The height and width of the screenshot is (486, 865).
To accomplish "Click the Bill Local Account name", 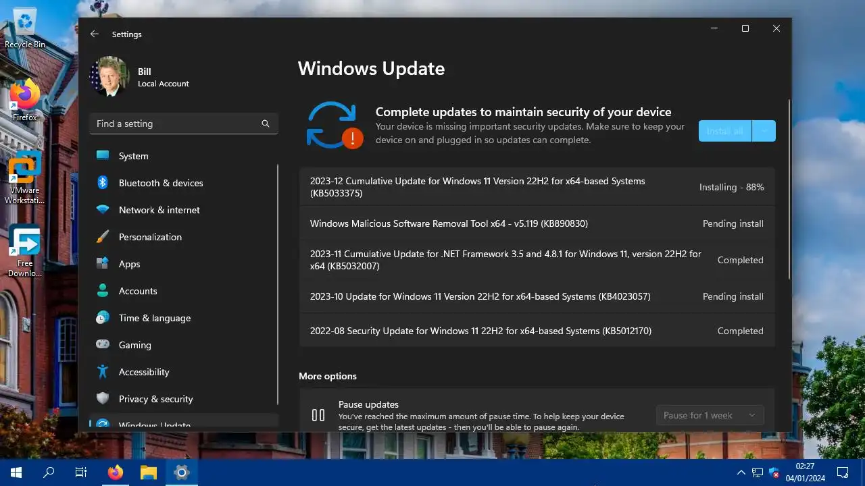I will point(163,78).
